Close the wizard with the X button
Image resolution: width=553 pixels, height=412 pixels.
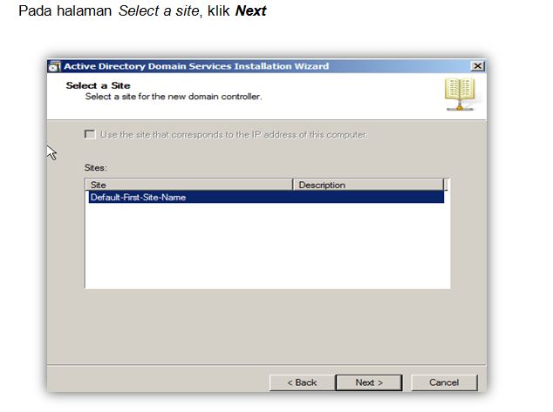point(477,66)
